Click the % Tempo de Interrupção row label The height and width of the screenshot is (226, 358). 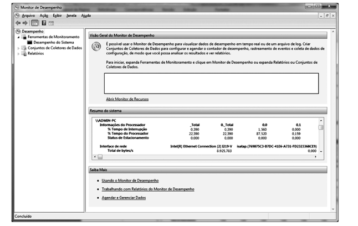(127, 129)
